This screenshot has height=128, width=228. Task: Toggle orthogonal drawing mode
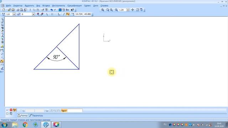click(64, 14)
